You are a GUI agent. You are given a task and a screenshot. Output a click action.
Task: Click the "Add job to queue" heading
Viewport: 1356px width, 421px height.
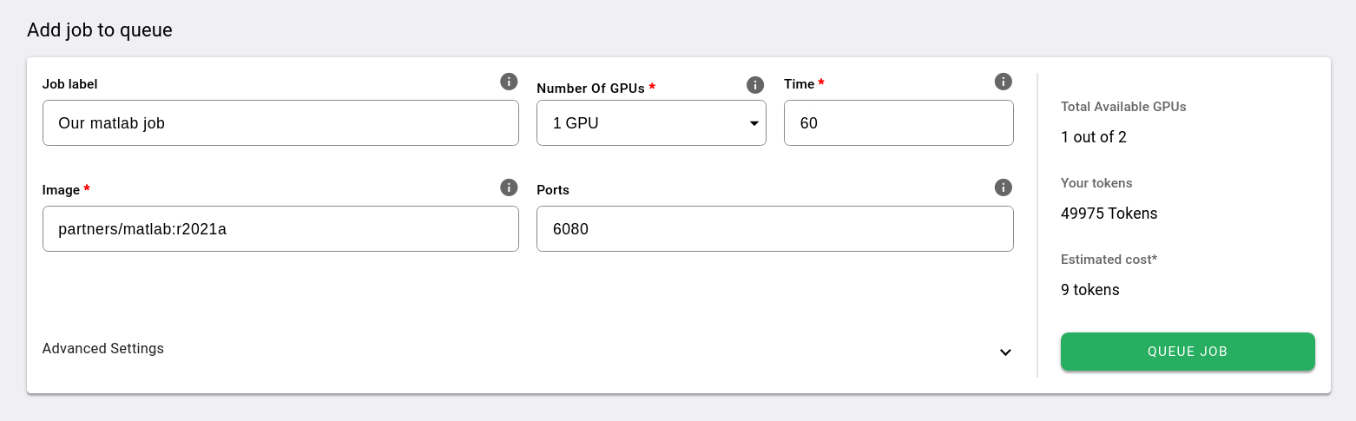click(x=100, y=30)
